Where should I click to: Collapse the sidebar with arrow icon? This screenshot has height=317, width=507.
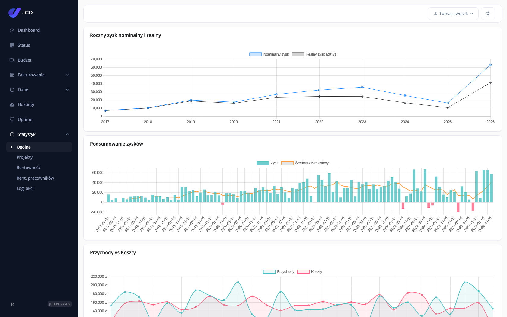click(13, 304)
